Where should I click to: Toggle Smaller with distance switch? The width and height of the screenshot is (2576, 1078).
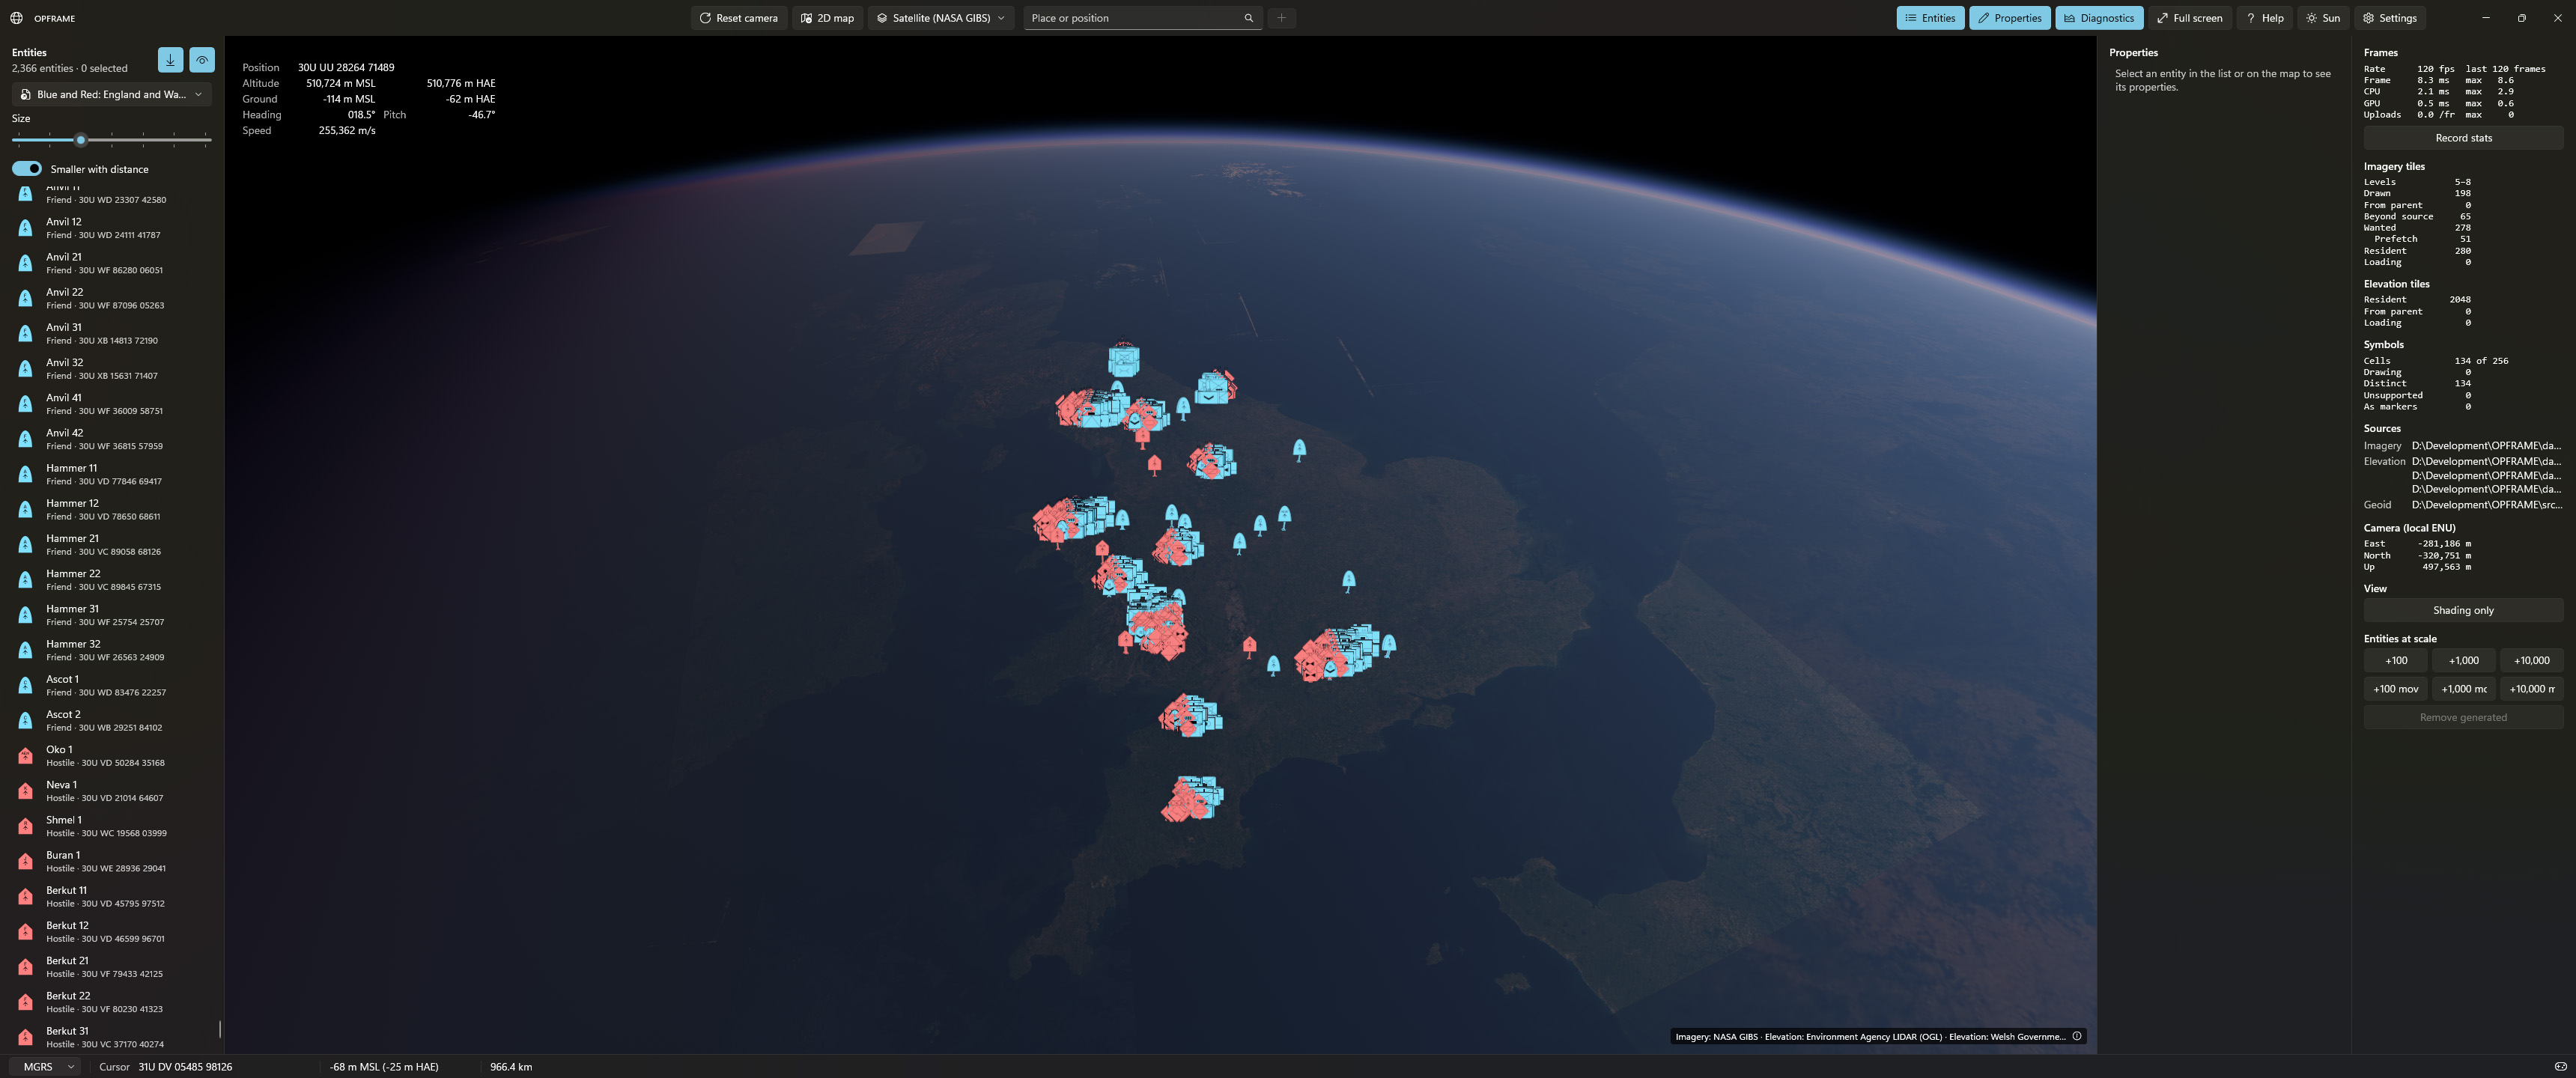tap(27, 169)
